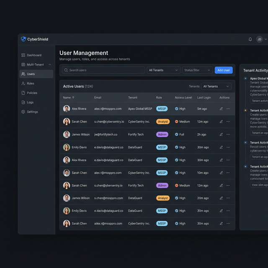Click the '2h ago' last login cell
Screen dimensions: 268x268
click(201, 134)
